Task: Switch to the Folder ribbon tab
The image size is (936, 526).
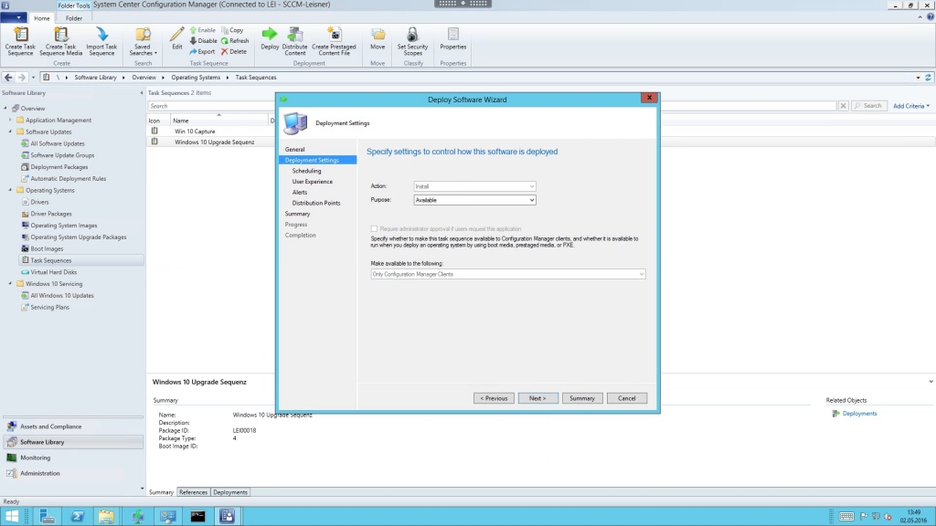Action: (x=74, y=18)
